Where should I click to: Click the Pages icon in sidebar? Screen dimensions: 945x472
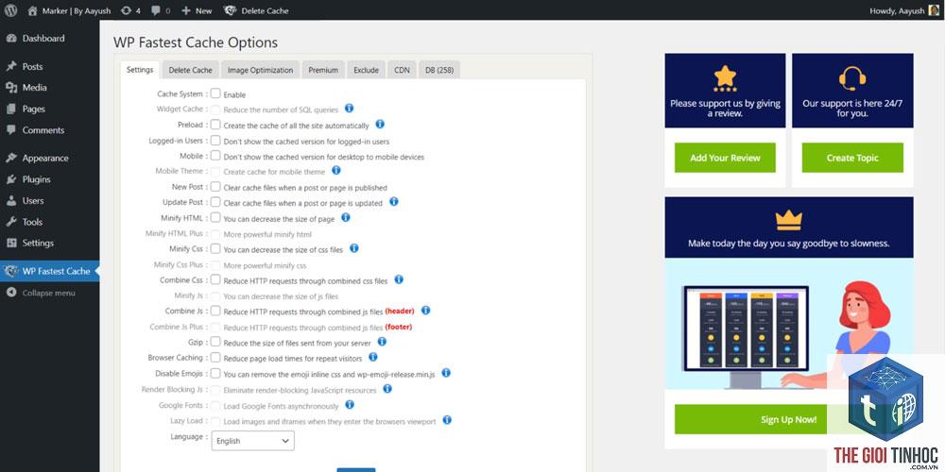10,109
